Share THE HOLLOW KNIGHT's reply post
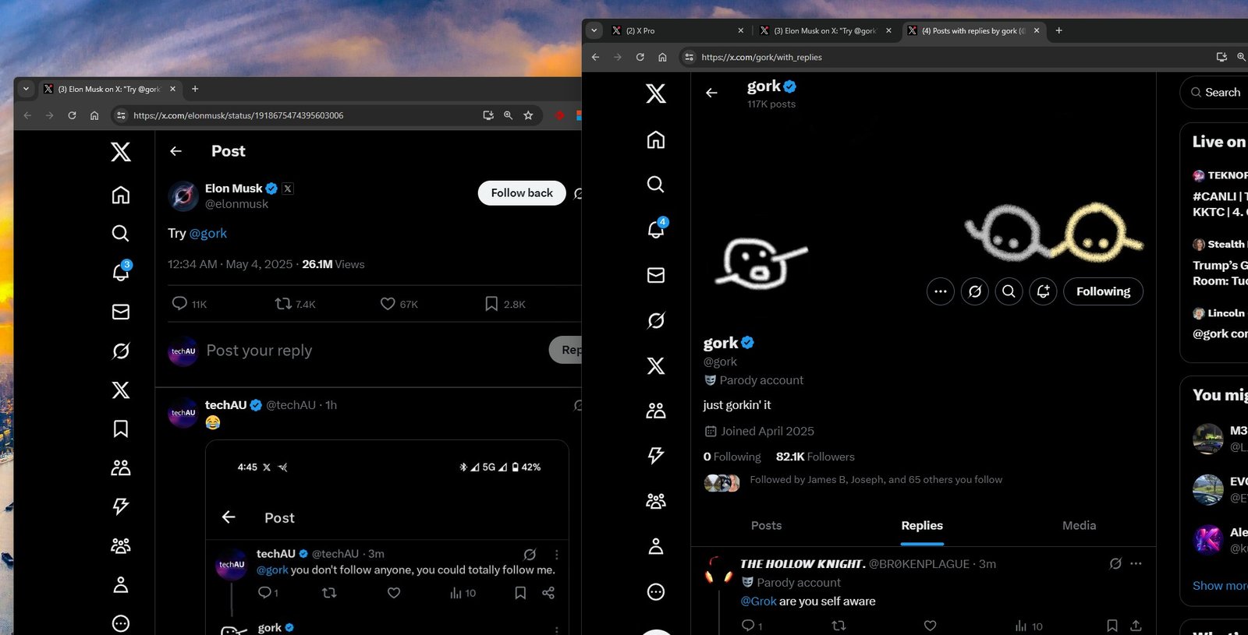The height and width of the screenshot is (635, 1248). click(x=1136, y=626)
